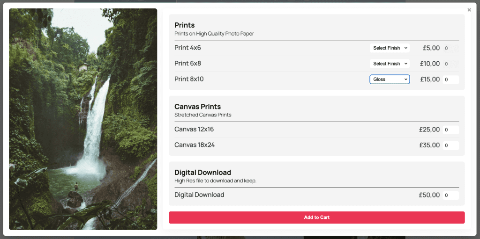This screenshot has height=239, width=480.
Task: Select the Print 6x8 row label
Action: 187,63
